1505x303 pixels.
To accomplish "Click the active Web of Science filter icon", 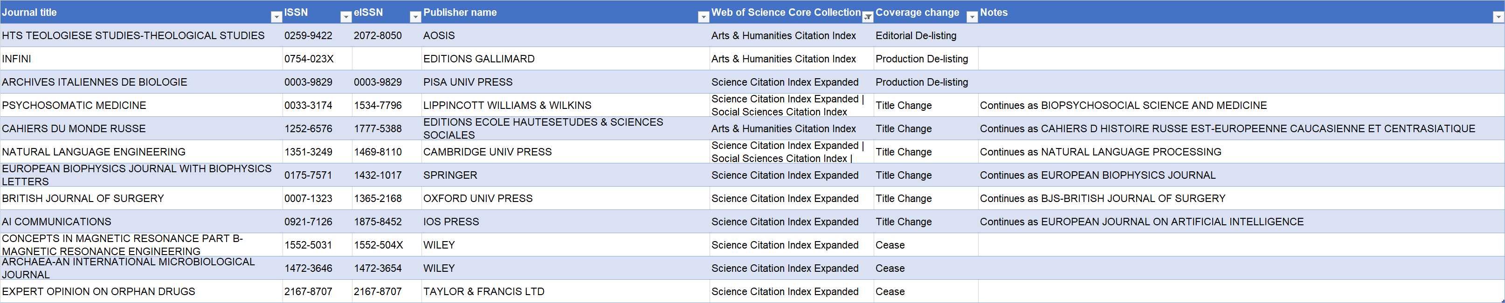I will (x=868, y=17).
